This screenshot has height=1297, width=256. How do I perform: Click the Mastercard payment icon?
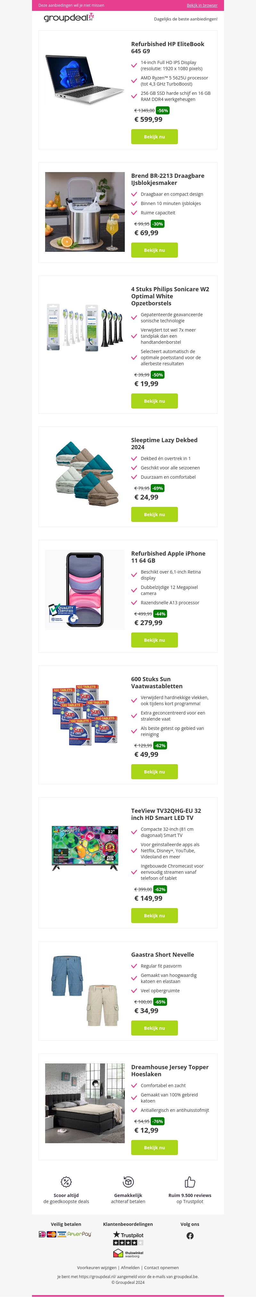[x=51, y=1234]
